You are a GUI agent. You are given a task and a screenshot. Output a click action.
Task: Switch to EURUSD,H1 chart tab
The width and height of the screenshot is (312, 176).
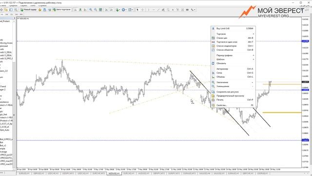pyautogui.click(x=24, y=174)
